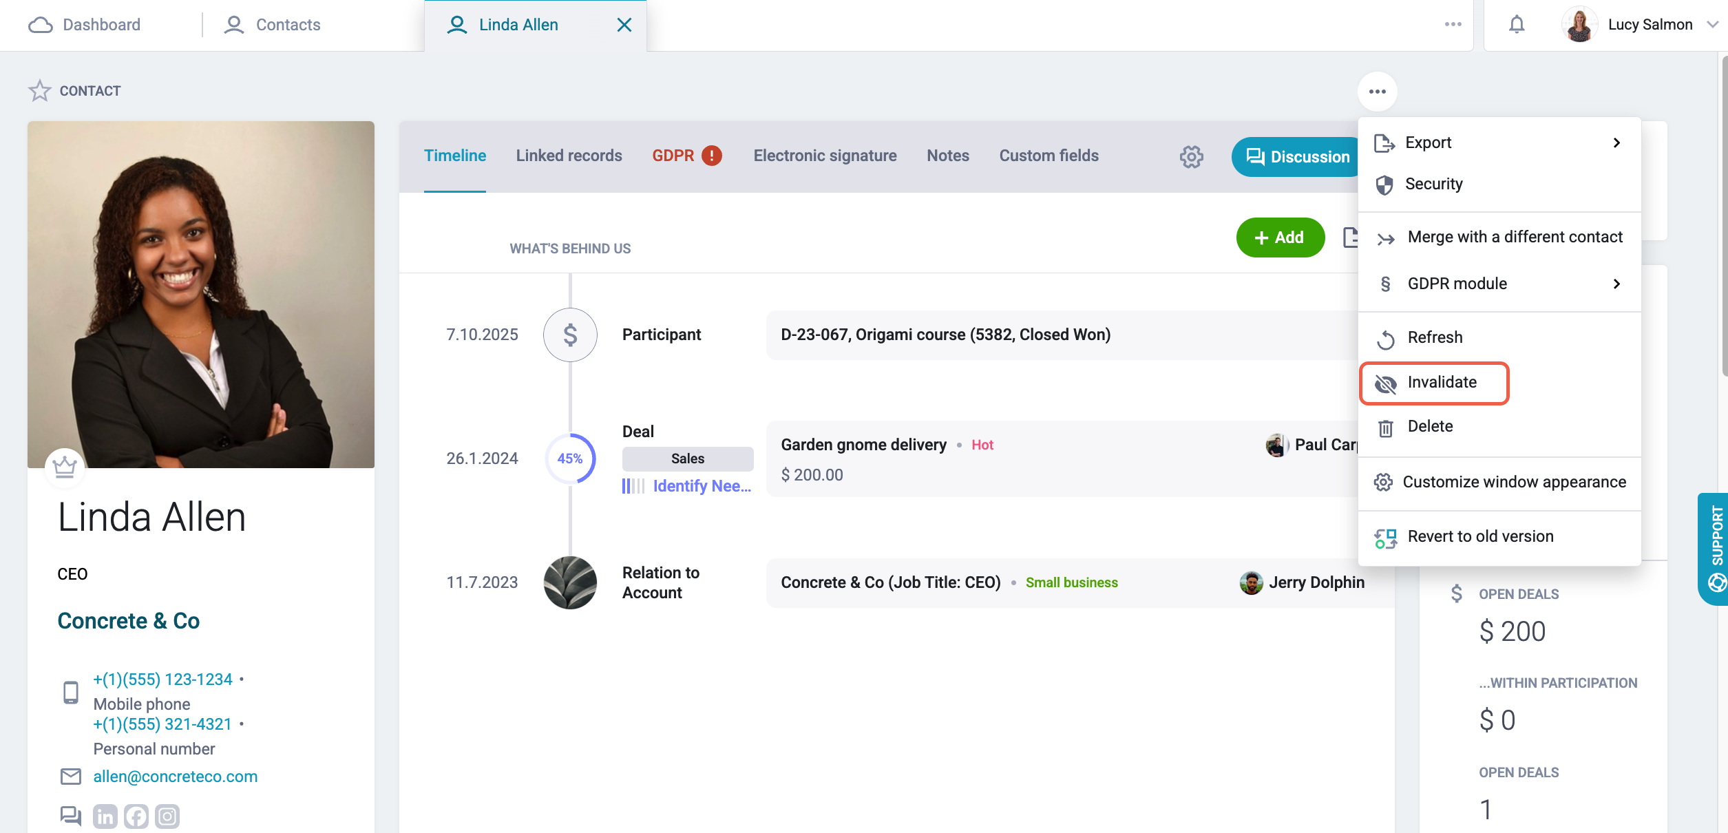This screenshot has height=833, width=1728.
Task: Click the Export document icon
Action: tap(1384, 143)
